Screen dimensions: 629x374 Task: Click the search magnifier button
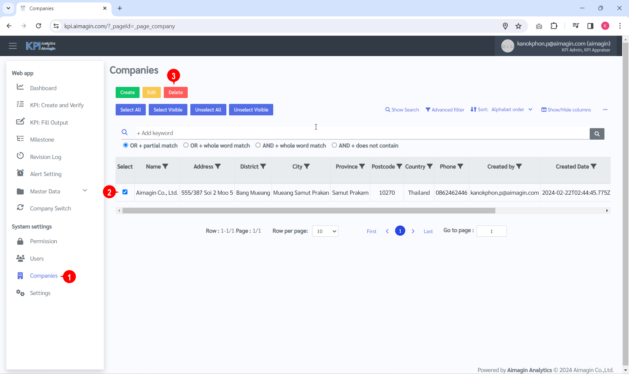(x=597, y=134)
